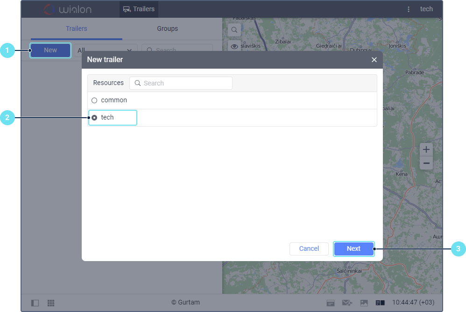Viewport: 466px width, 312px height.
Task: Click the Zibalai map label
Action: point(282,42)
